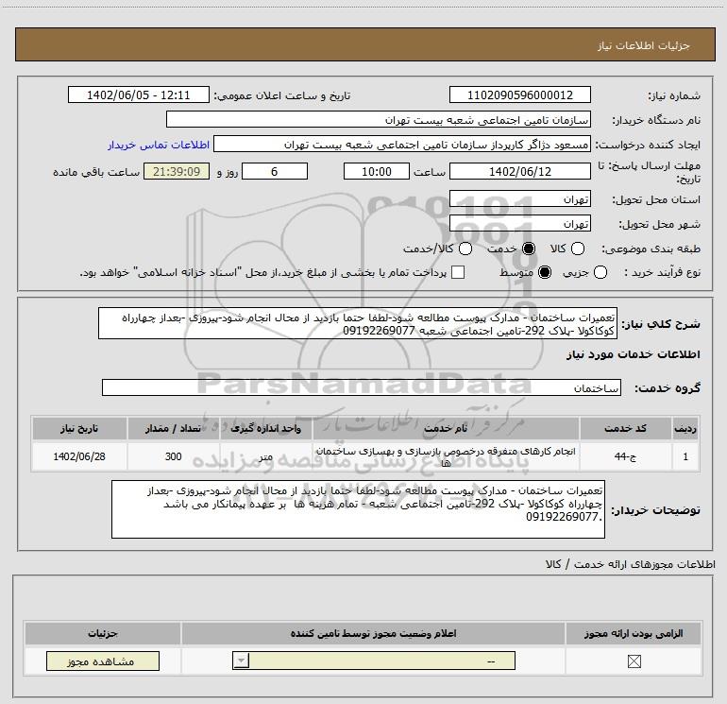The width and height of the screenshot is (727, 704).
Task: Click the جزئیات column header
Action: coord(103,633)
